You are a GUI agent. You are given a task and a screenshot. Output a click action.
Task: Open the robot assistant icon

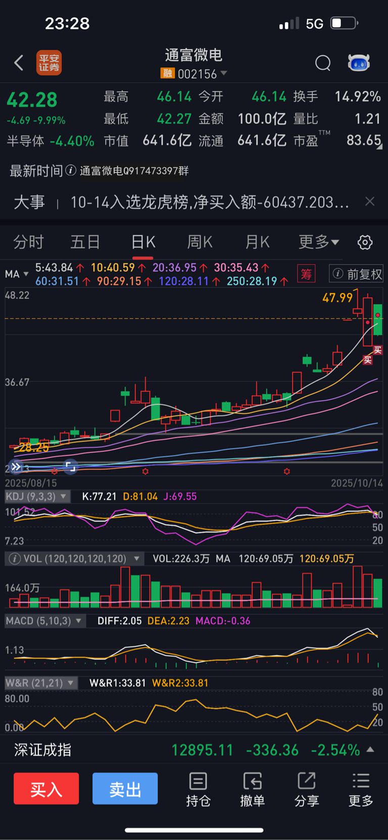[x=359, y=63]
